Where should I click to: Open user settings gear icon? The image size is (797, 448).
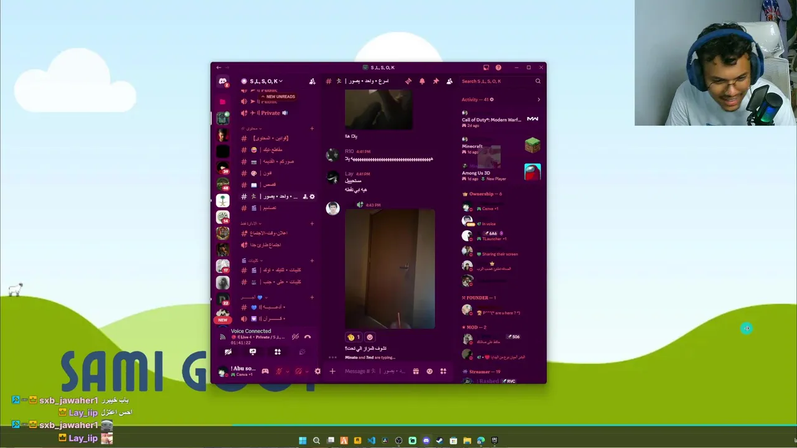pyautogui.click(x=318, y=371)
